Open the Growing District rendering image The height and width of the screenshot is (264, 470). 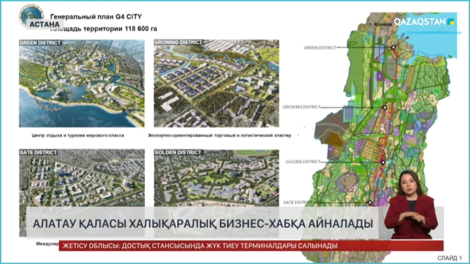216,83
